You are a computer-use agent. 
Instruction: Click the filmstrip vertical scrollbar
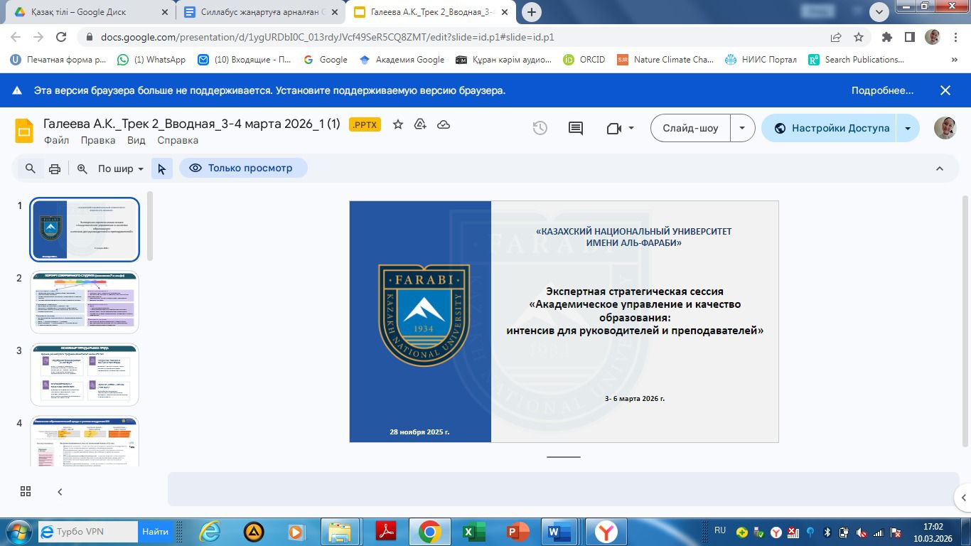150,226
